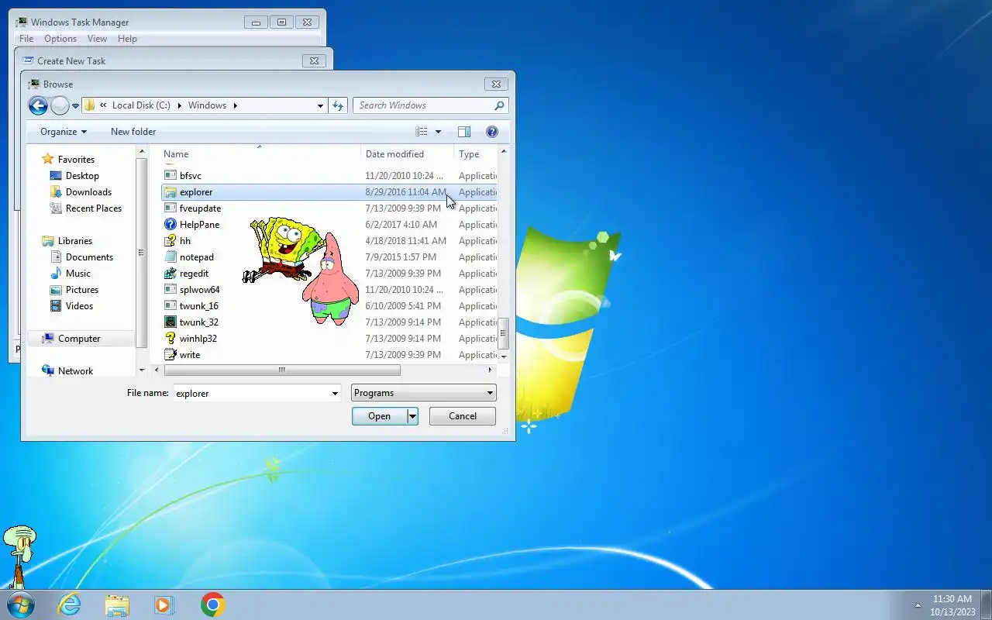This screenshot has height=620, width=992.
Task: Click the Cancel button
Action: [463, 416]
